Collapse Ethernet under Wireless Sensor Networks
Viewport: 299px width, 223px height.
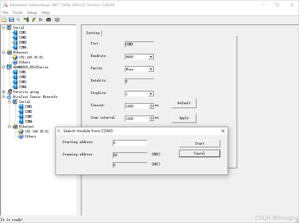(x=9, y=127)
